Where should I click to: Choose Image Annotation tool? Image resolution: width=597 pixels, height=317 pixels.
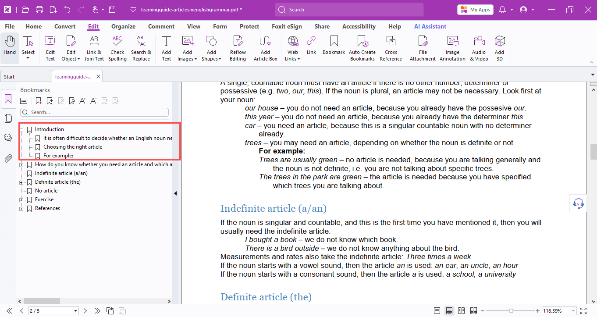tap(453, 48)
